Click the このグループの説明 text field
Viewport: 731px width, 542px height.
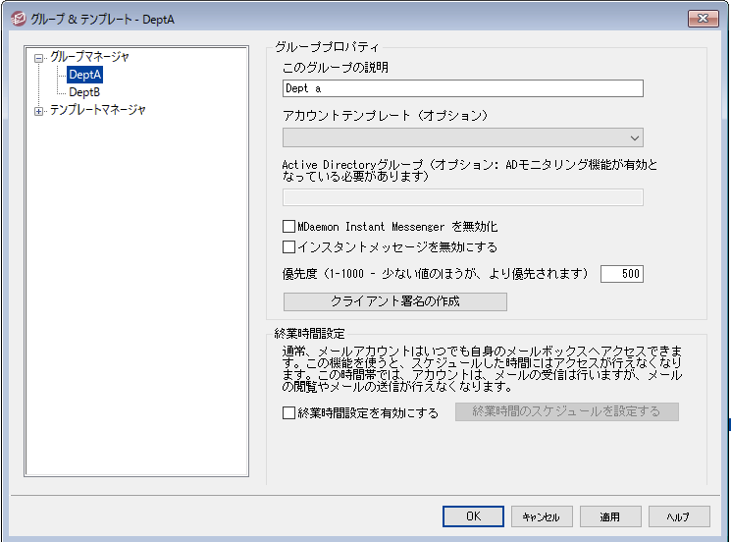[462, 88]
